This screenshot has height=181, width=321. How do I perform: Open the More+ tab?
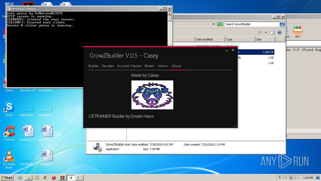163,66
